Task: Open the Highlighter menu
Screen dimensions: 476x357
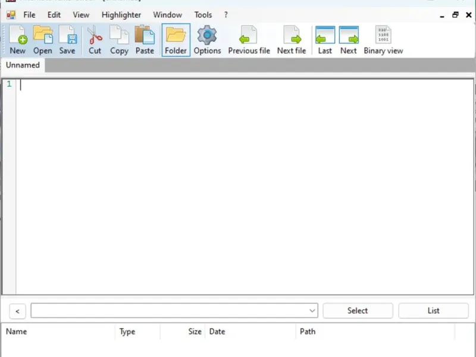Action: (121, 15)
